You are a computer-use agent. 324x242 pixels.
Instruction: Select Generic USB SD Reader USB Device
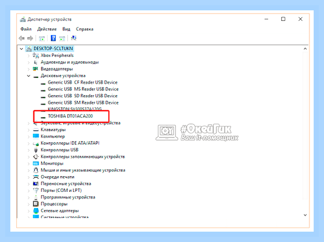[83, 96]
